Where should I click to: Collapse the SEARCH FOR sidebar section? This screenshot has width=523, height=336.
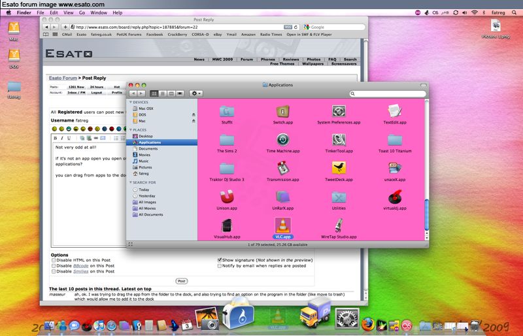[x=130, y=182]
